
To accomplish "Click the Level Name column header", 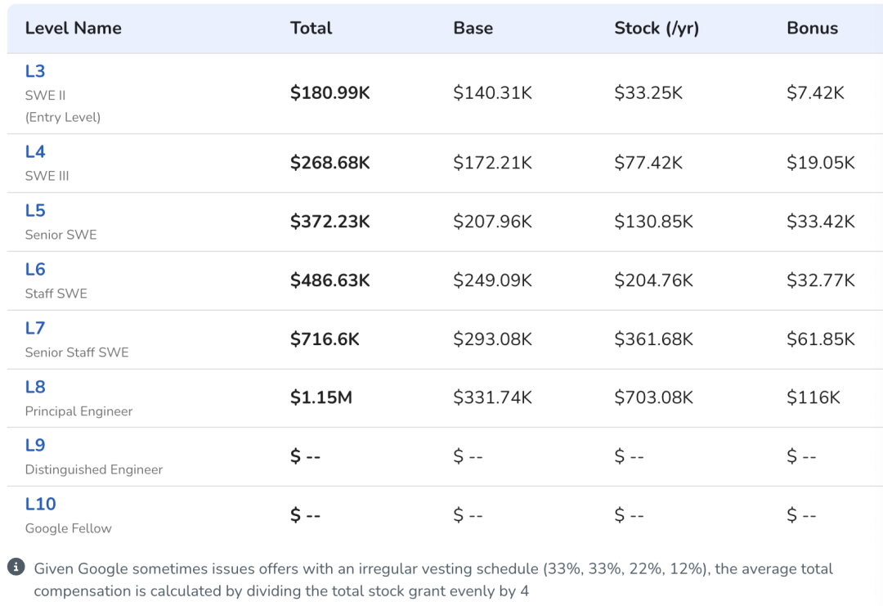I will (x=74, y=28).
